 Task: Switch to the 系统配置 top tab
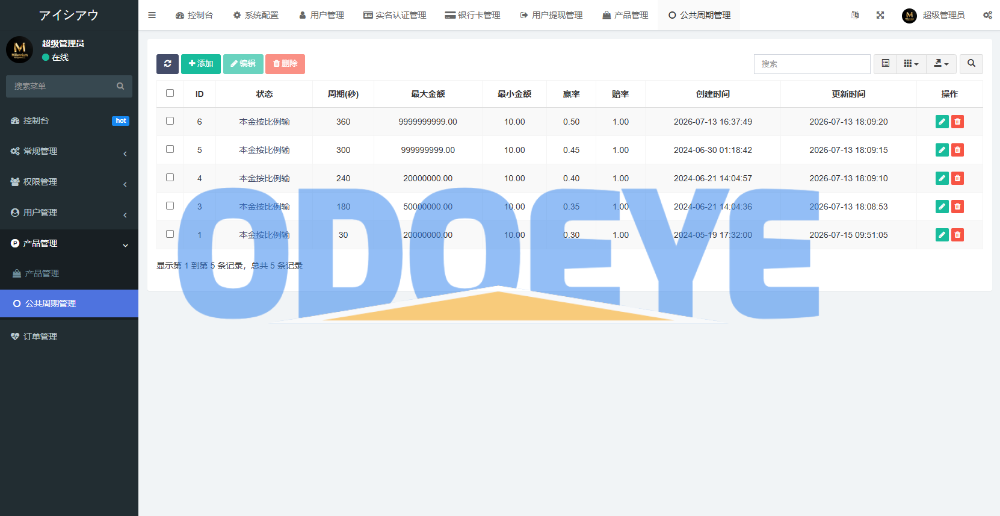click(x=256, y=15)
